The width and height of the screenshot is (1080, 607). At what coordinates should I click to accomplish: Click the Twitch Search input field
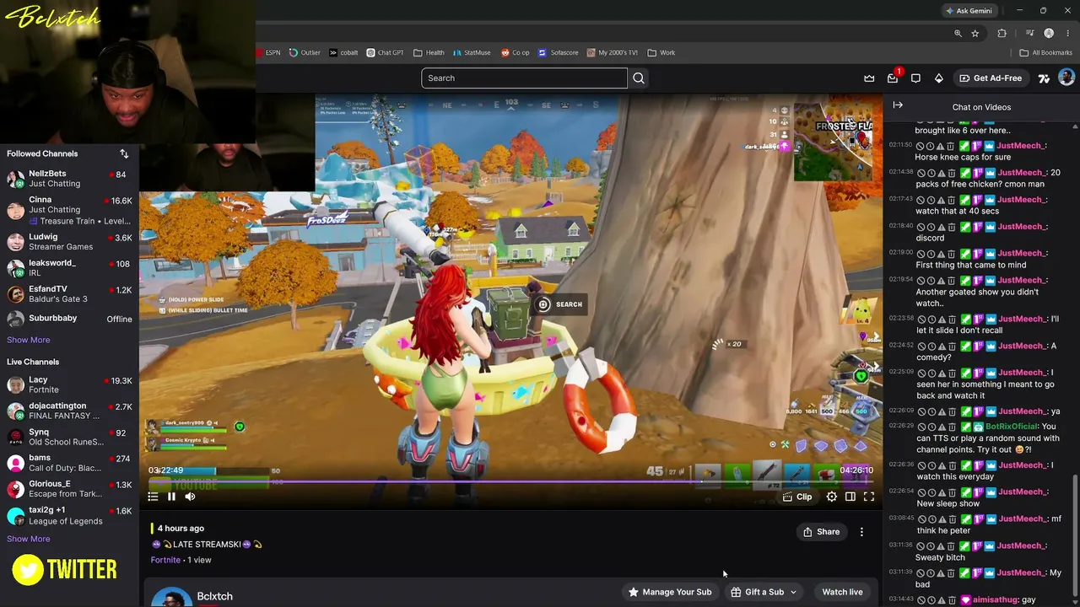point(524,78)
